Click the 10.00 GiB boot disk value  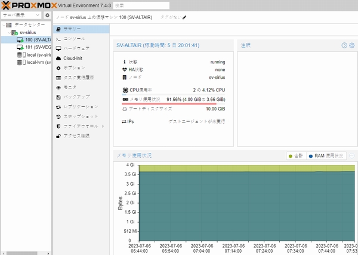click(215, 109)
